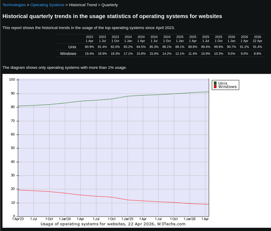Click the Unix value 86.1%
The width and height of the screenshot is (271, 231).
(167, 47)
